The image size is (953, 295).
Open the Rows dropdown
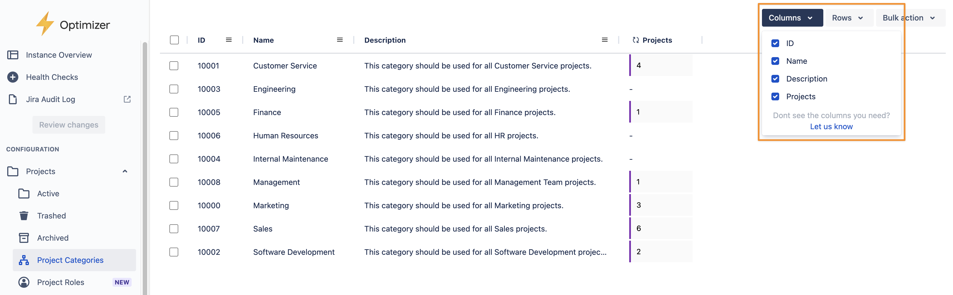(847, 18)
